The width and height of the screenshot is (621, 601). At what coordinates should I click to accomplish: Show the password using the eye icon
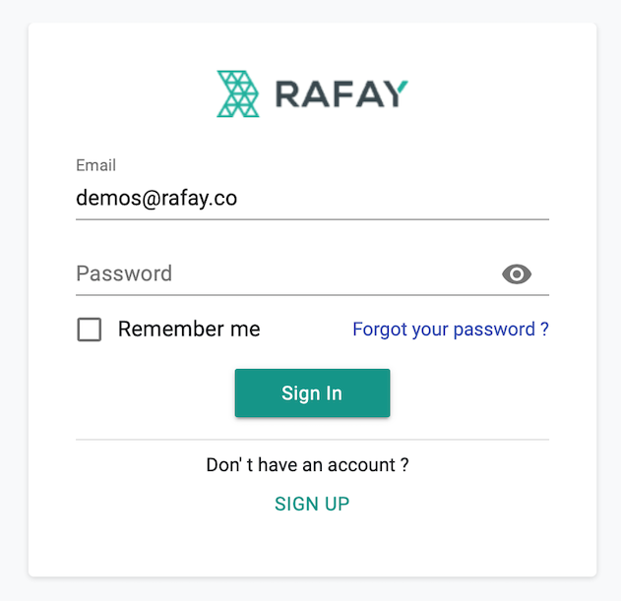[x=517, y=274]
